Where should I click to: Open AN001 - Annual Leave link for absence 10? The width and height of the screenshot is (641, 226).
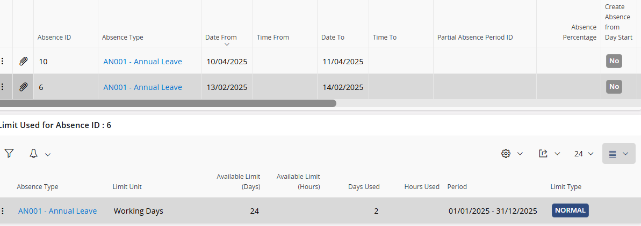(142, 62)
